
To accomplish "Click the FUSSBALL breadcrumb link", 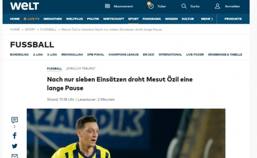I will point(48,30).
